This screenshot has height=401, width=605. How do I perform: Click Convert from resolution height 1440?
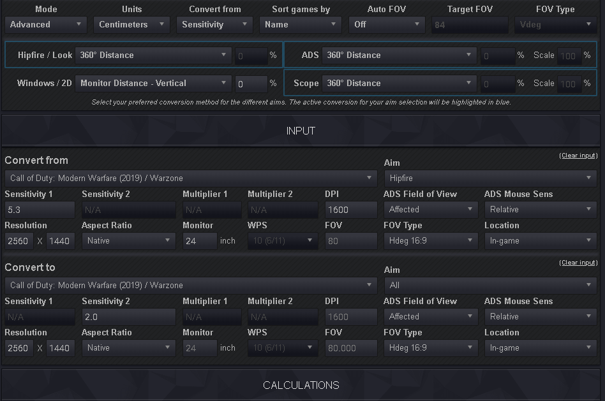point(60,241)
